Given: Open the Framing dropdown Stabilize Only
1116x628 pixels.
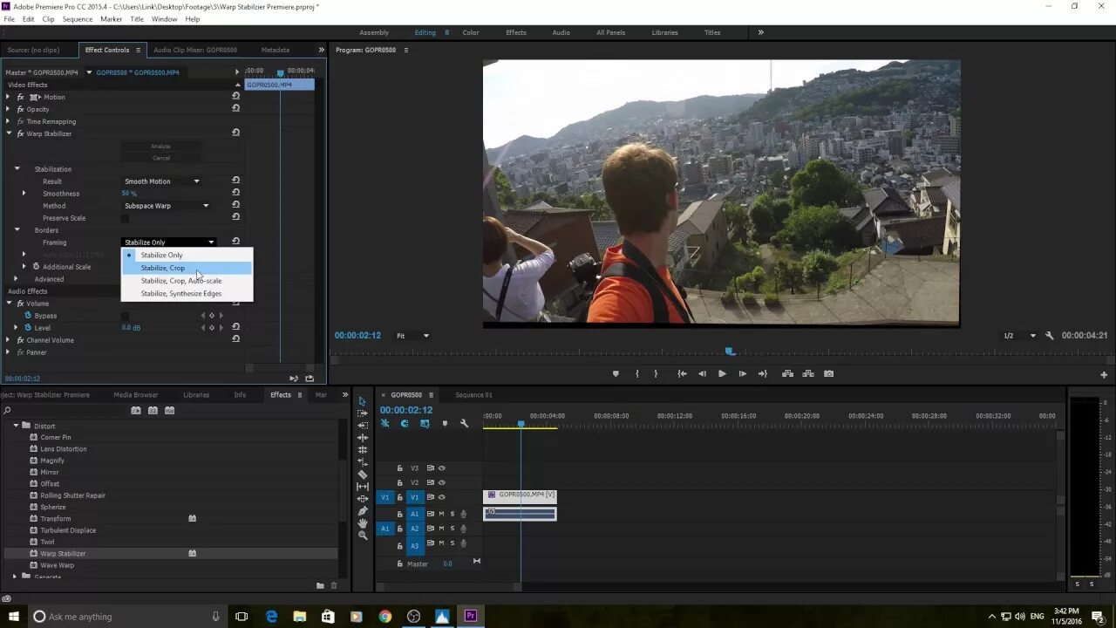Looking at the screenshot, I should click(168, 242).
